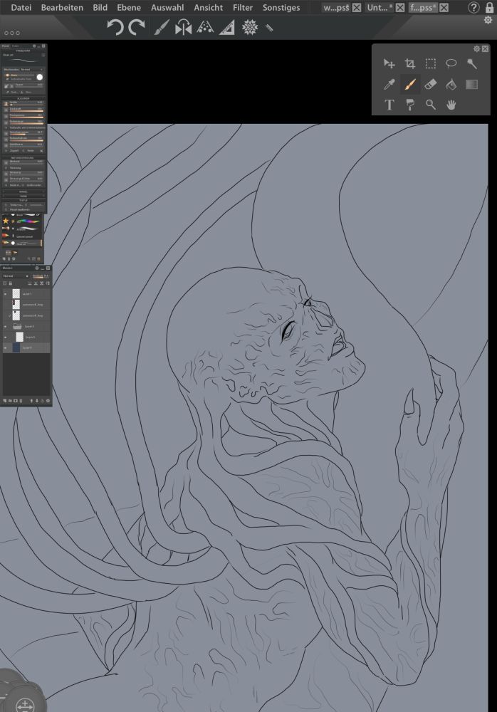Switch to the f...pss* document tab
Viewport: 497px width, 712px height.
click(423, 8)
